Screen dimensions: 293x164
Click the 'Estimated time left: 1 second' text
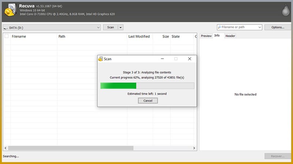click(147, 94)
